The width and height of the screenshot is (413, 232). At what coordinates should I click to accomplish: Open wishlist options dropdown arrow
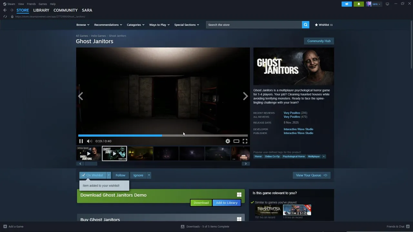(x=109, y=175)
